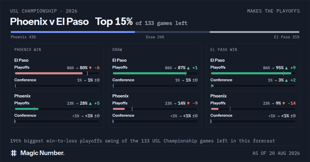
Task: Click green up arrow beside Phoenix 28%
Action: tap(90, 103)
